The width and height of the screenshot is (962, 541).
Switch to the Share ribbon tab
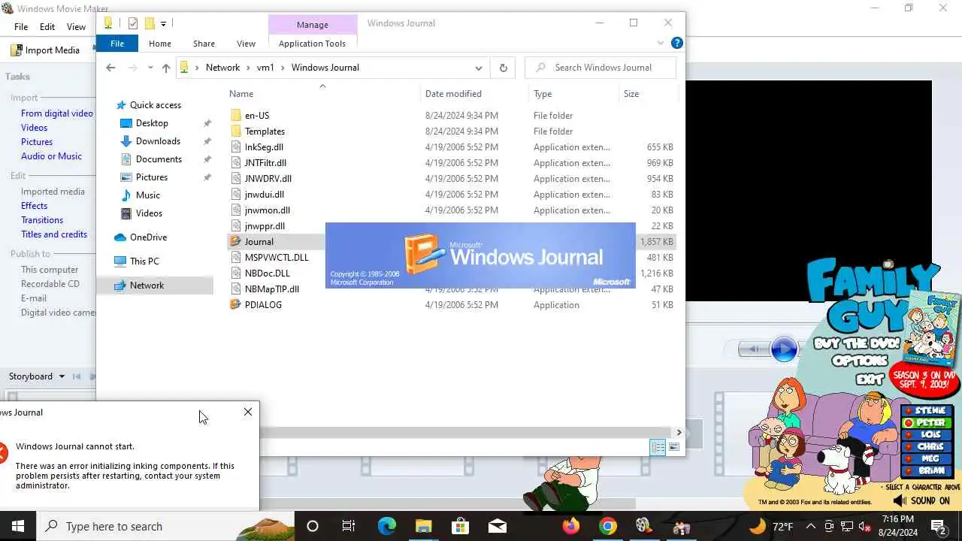pos(204,44)
